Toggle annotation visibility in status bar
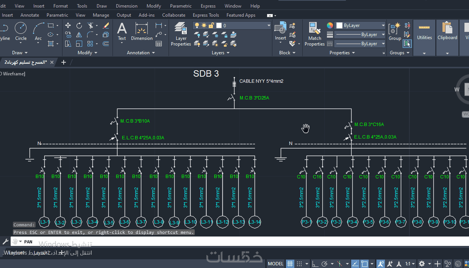 pyautogui.click(x=381, y=264)
